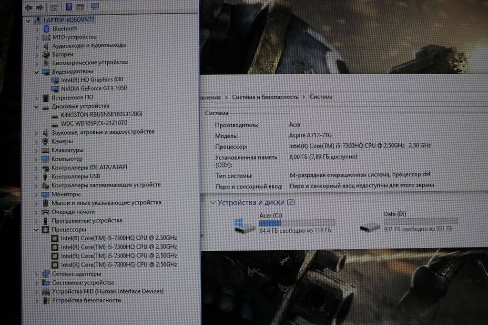This screenshot has height=325, width=488.
Task: Click the show/hide console tree toolbar icon
Action: click(x=54, y=7)
